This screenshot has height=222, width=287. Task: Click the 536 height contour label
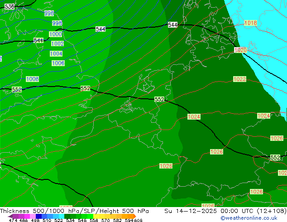[10, 7]
